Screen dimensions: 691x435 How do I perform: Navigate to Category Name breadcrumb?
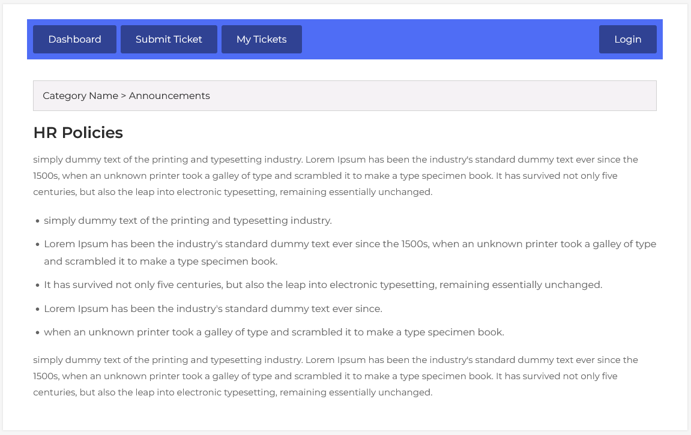coord(80,96)
